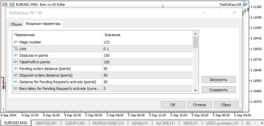Image resolution: width=264 pixels, height=126 pixels.
Task: Click the dialog resize grip corner
Action: coord(240,109)
